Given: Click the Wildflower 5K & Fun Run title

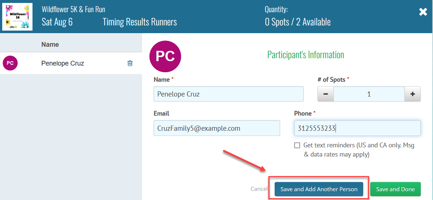Looking at the screenshot, I should coord(73,9).
